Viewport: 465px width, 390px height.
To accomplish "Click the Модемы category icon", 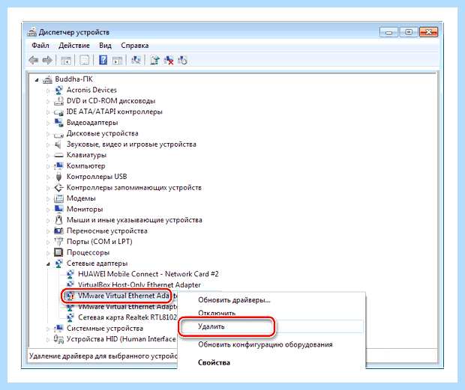I will pos(58,198).
